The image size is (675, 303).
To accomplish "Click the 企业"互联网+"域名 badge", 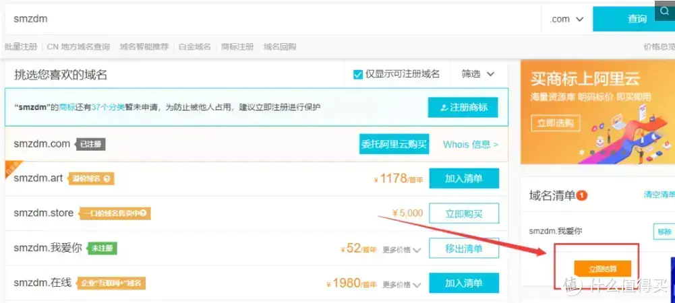I will point(111,283).
